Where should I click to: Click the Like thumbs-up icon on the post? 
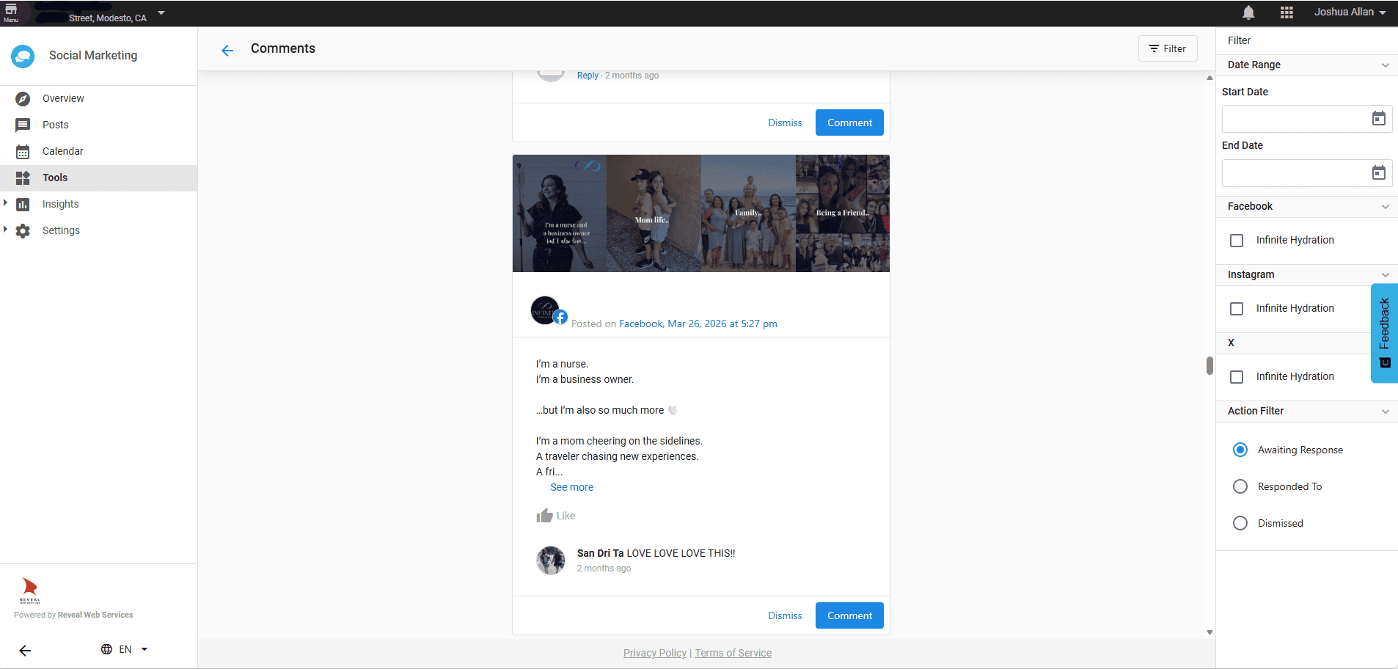pyautogui.click(x=544, y=516)
